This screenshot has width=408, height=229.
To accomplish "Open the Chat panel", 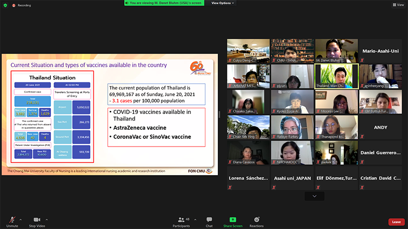I will pos(209,222).
